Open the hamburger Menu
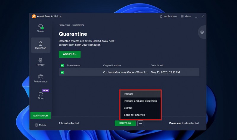Image resolution: width=237 pixels, height=140 pixels. pos(186,16)
